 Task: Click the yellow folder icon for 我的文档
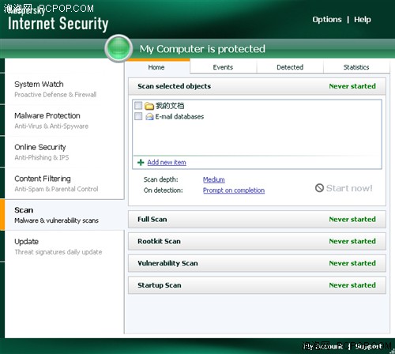click(149, 106)
